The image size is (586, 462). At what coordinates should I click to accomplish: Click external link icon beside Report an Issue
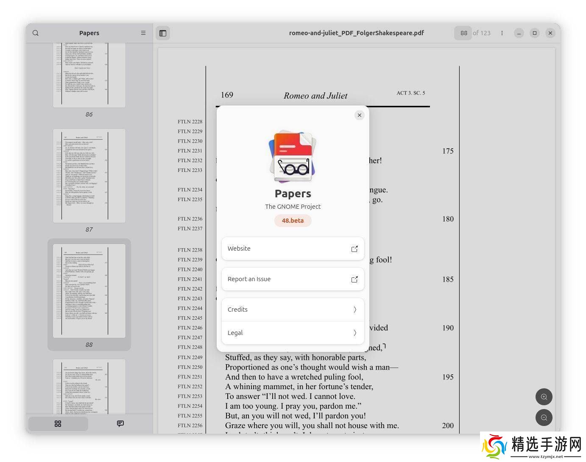354,279
